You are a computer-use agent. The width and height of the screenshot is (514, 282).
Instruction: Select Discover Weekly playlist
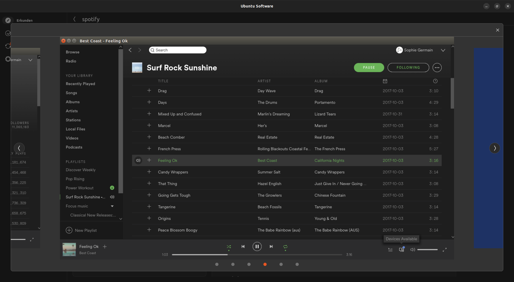tap(81, 170)
